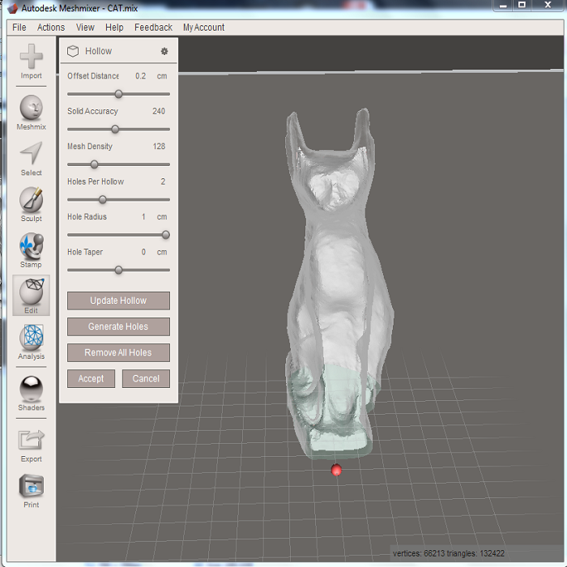Screen dimensions: 567x567
Task: Click the Offset Distance slider handle
Action: tap(118, 94)
